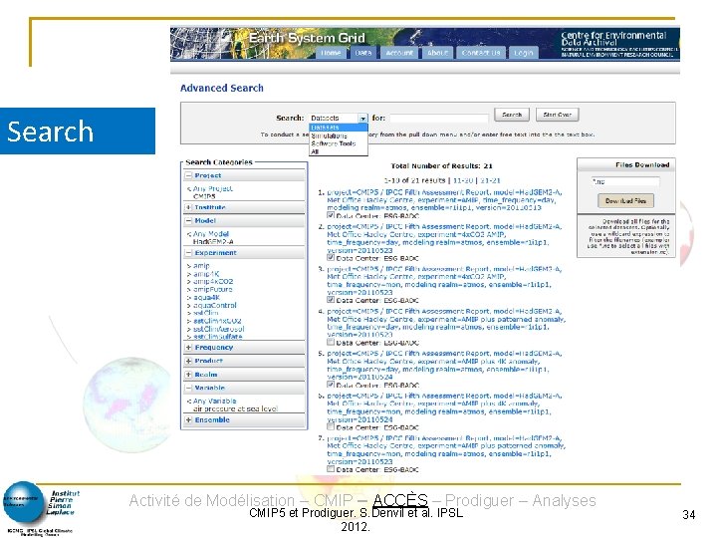717x538 pixels.
Task: Click the Any Model link
Action: [210, 234]
